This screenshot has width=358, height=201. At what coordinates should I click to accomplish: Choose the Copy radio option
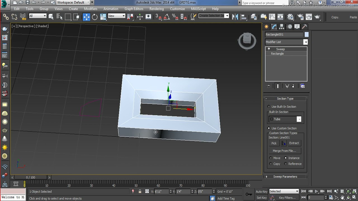point(270,164)
